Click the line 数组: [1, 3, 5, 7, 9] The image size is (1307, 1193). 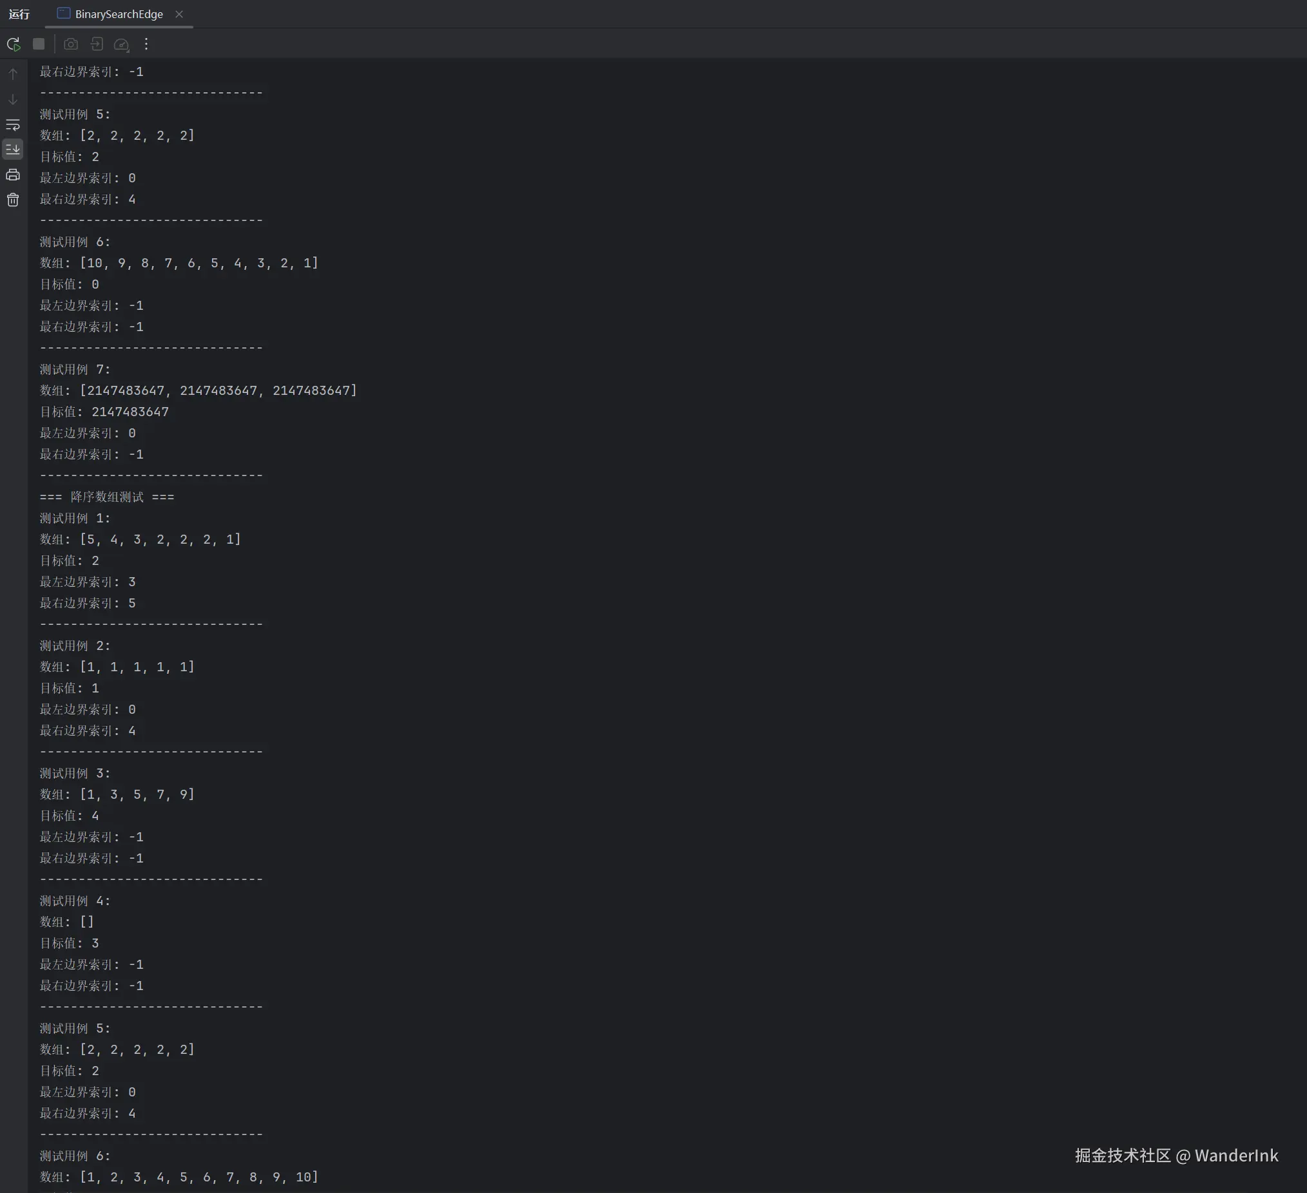click(x=117, y=794)
